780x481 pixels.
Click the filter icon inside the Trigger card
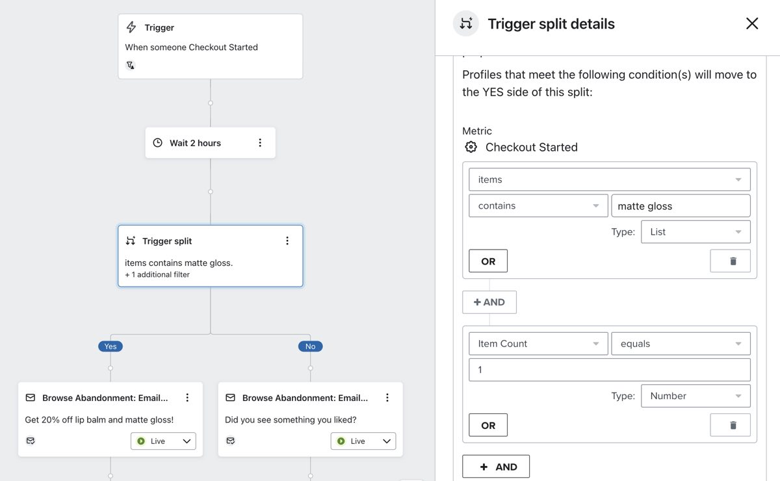[129, 65]
